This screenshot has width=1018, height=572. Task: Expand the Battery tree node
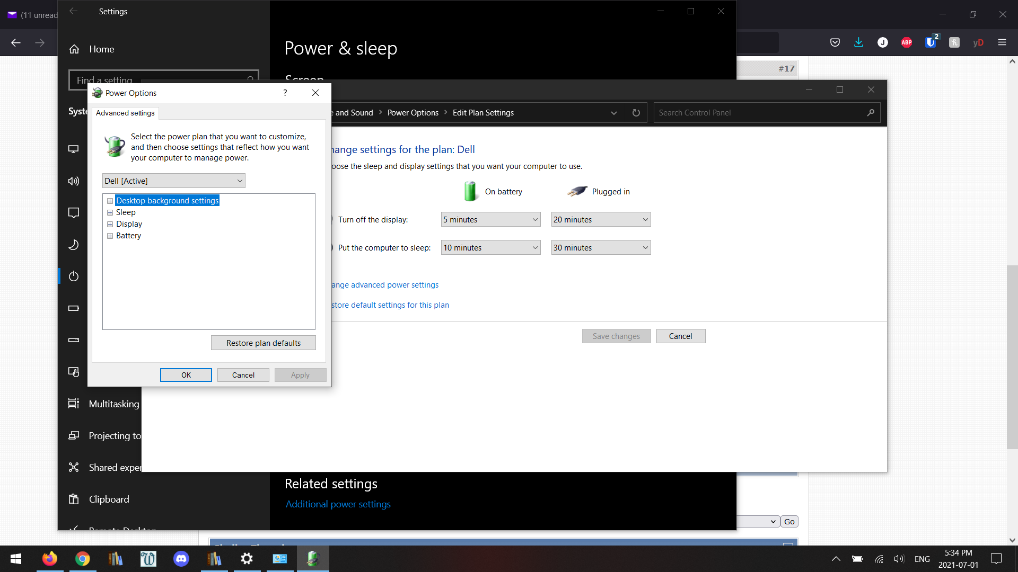(x=110, y=236)
